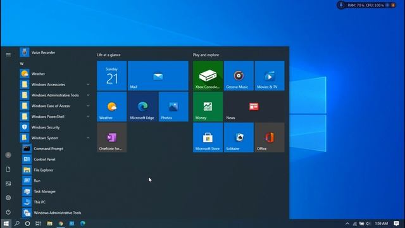
Task: Open the OneNote tile
Action: (112, 137)
